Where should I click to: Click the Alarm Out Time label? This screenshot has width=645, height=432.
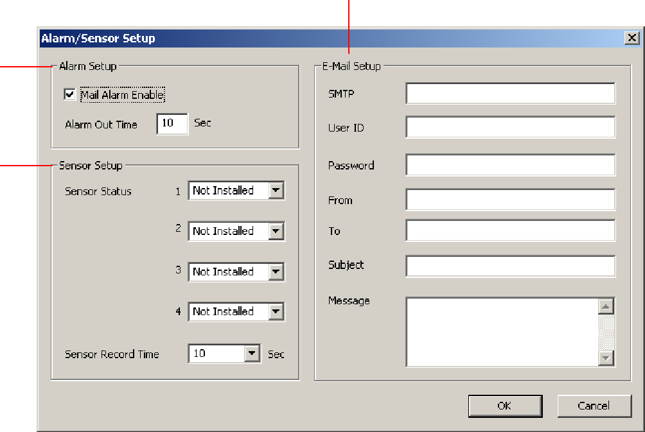[102, 125]
